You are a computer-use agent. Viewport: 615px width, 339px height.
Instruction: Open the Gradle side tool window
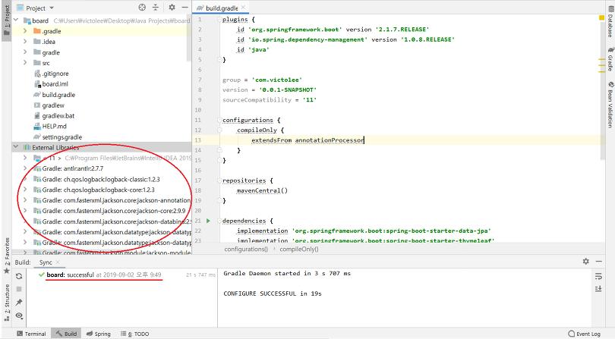point(610,59)
